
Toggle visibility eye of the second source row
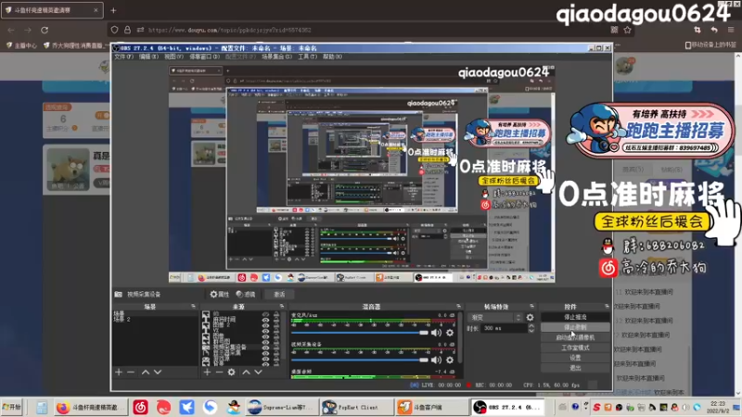tap(265, 320)
